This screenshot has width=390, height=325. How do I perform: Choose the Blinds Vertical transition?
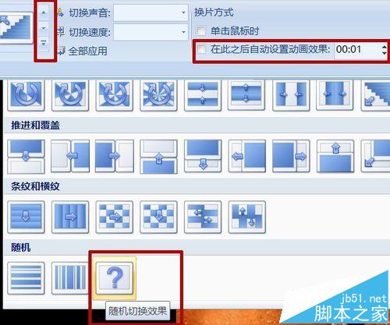click(x=70, y=217)
